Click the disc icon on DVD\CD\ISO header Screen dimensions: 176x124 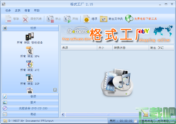coord(5,108)
